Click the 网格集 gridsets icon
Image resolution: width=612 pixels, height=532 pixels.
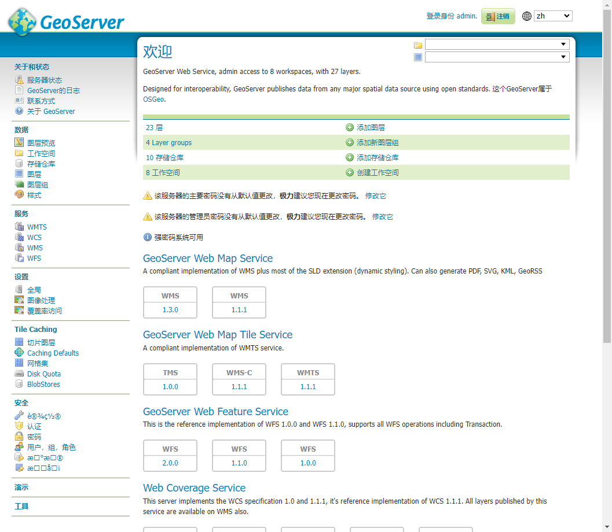(19, 363)
